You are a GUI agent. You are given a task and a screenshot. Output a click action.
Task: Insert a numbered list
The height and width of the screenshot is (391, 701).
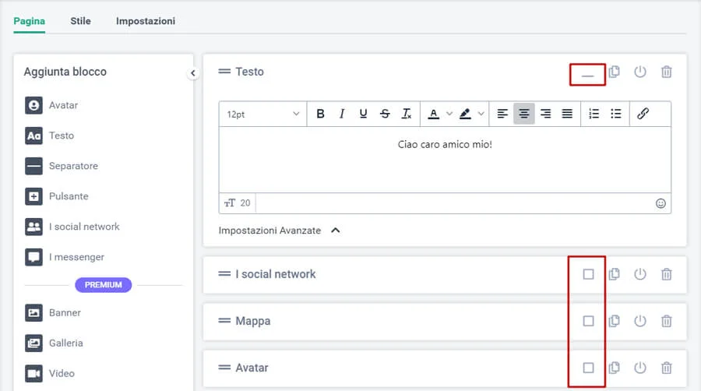594,114
